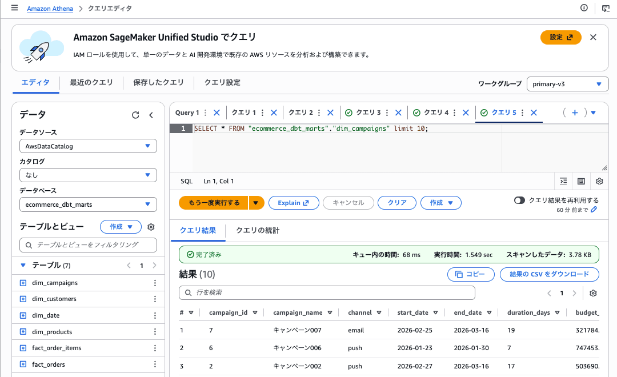
Task: Dismiss the SageMaker Unified Studio banner
Action: tap(593, 37)
